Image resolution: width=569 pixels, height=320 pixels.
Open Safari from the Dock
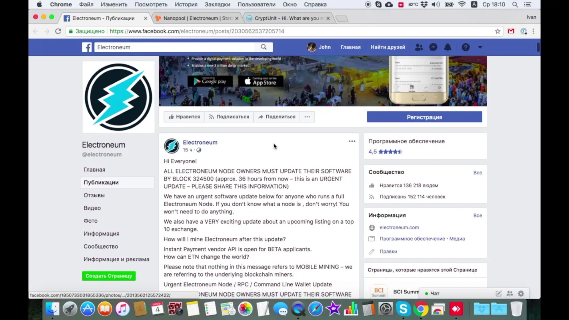point(316,308)
